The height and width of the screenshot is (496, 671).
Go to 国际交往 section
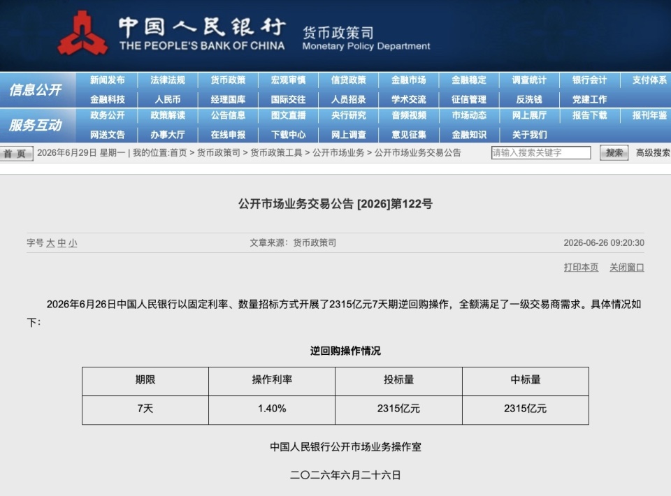(x=289, y=100)
